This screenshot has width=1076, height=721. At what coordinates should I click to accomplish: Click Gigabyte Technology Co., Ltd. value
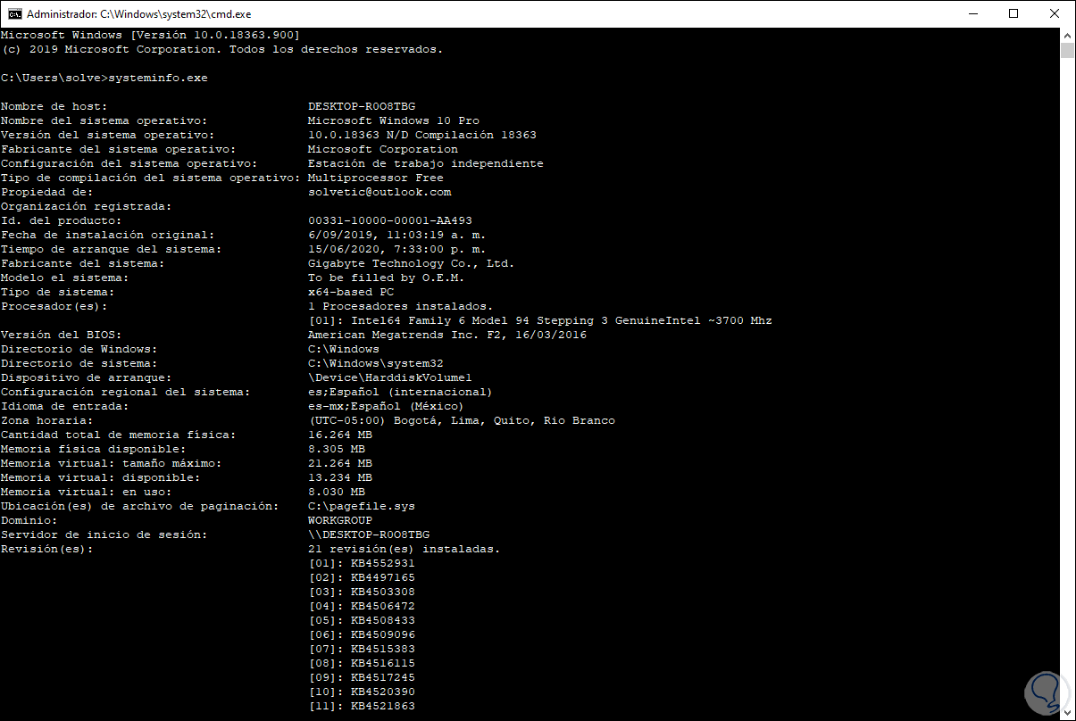pyautogui.click(x=412, y=263)
